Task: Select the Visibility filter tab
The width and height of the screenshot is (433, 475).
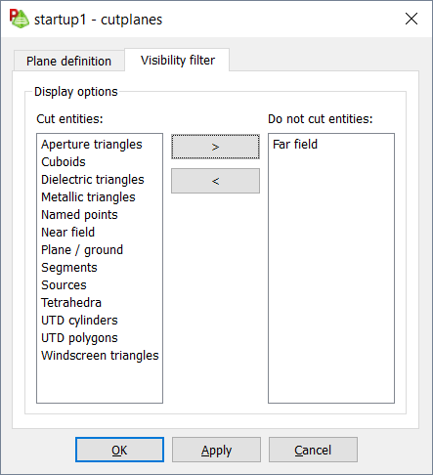Action: [x=177, y=60]
